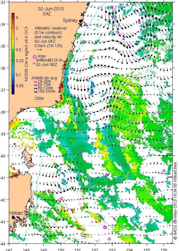
Task: Click the cyan 200m isobath legend line
Action: point(39,101)
